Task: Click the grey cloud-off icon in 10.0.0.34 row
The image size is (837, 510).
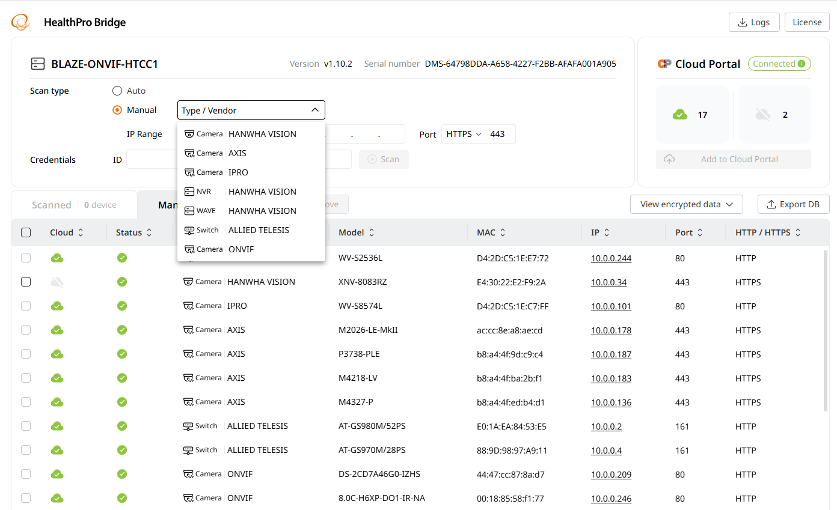Action: [57, 282]
